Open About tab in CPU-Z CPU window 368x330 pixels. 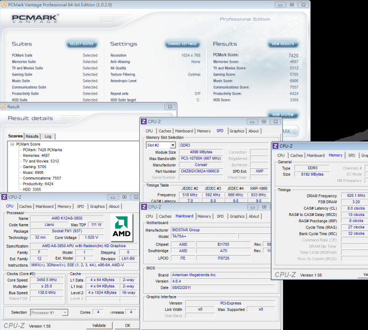(x=114, y=206)
